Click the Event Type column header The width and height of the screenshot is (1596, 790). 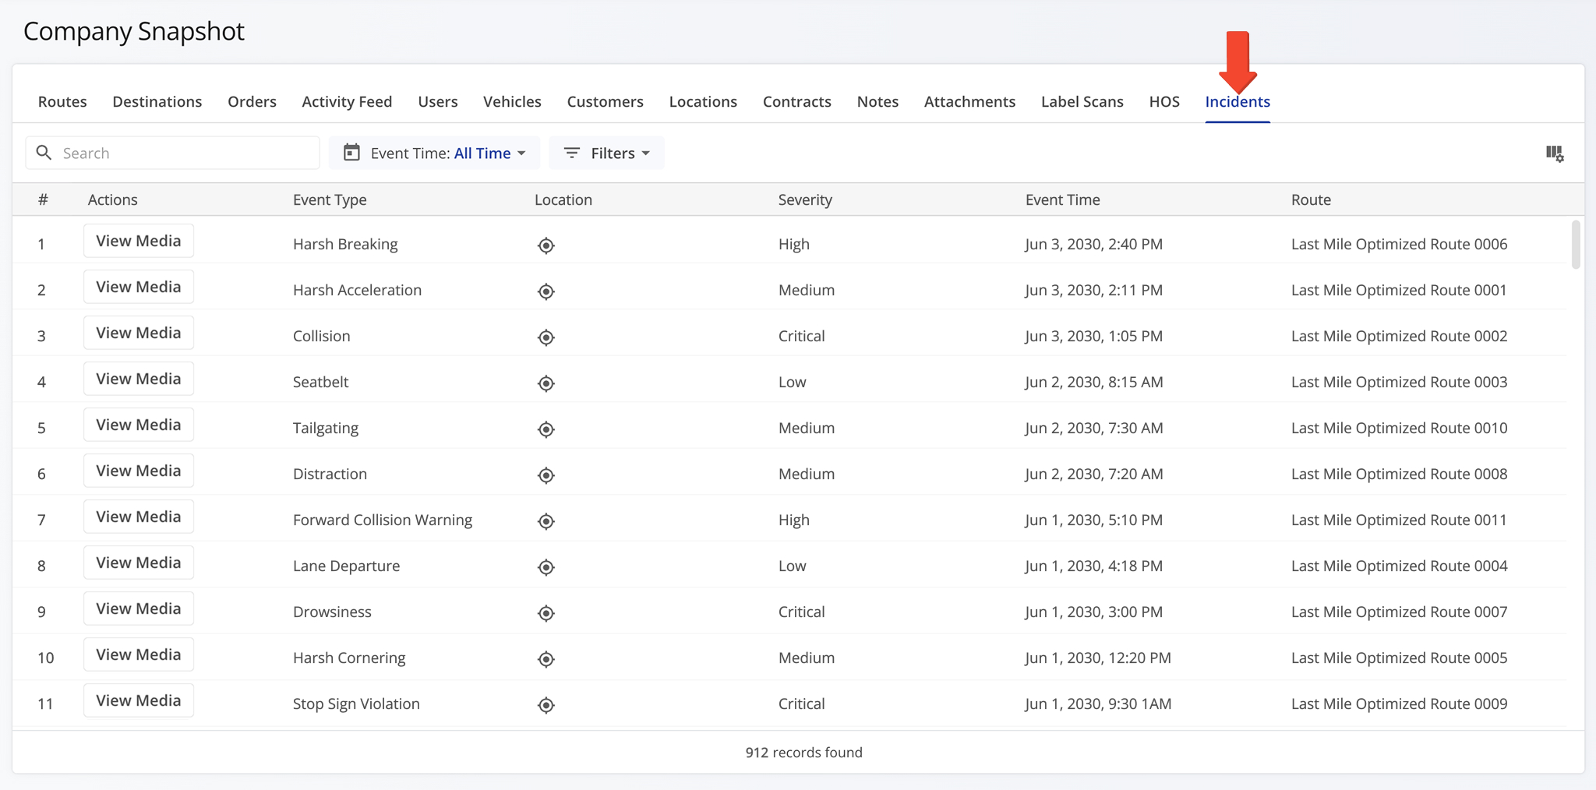pyautogui.click(x=330, y=199)
